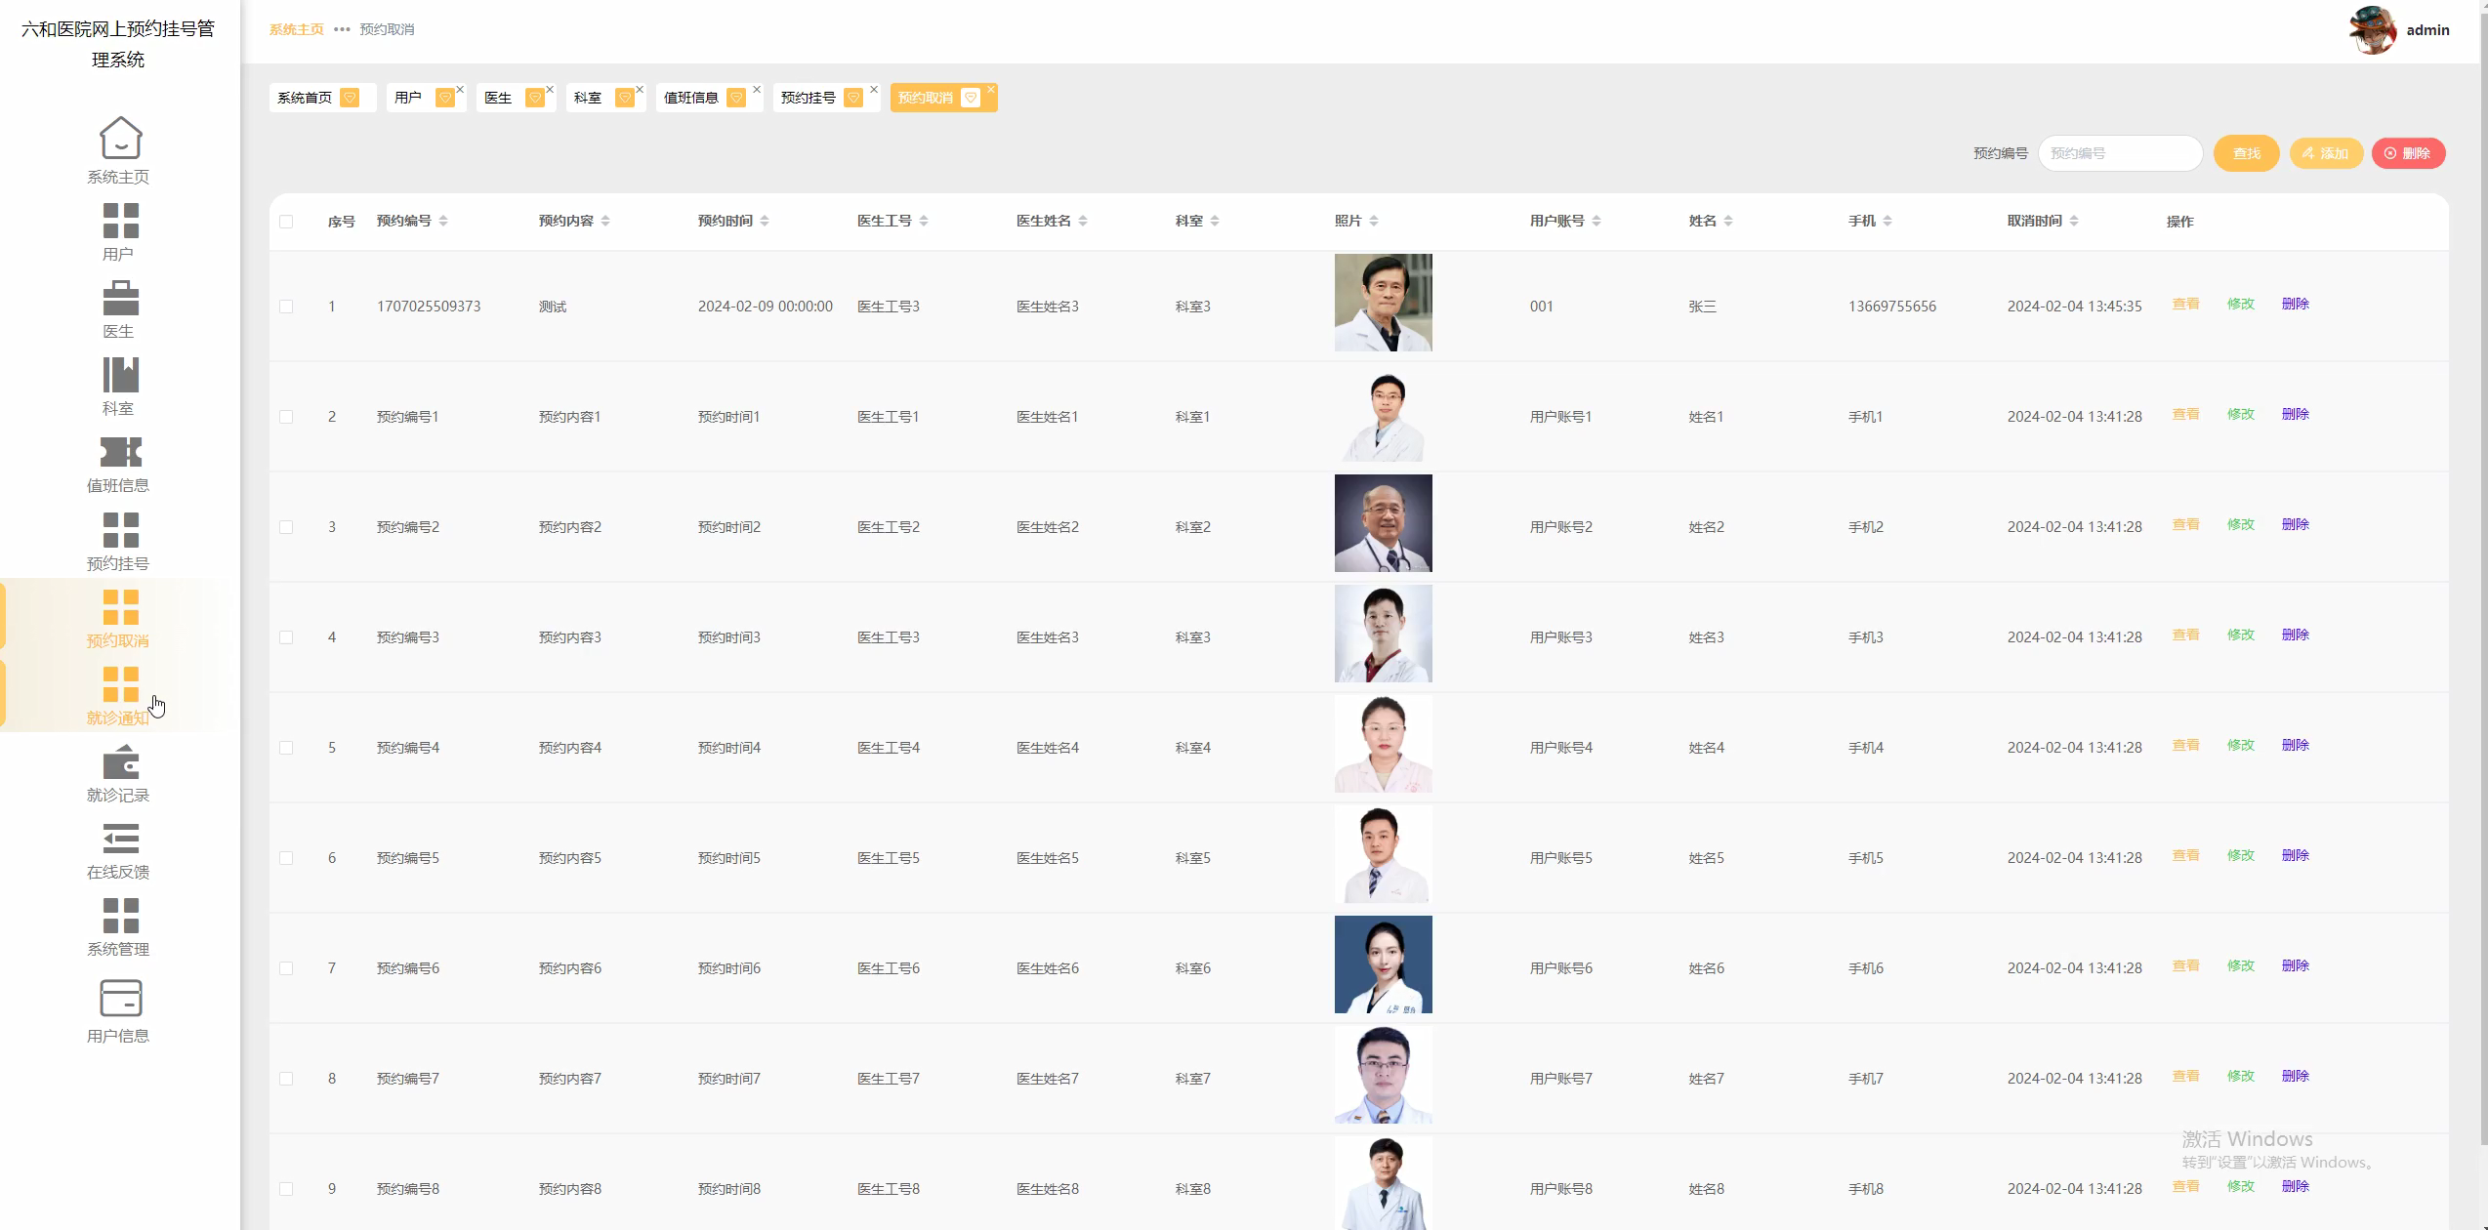Open the 就诊通知 sidebar icon
The image size is (2488, 1230).
120,683
